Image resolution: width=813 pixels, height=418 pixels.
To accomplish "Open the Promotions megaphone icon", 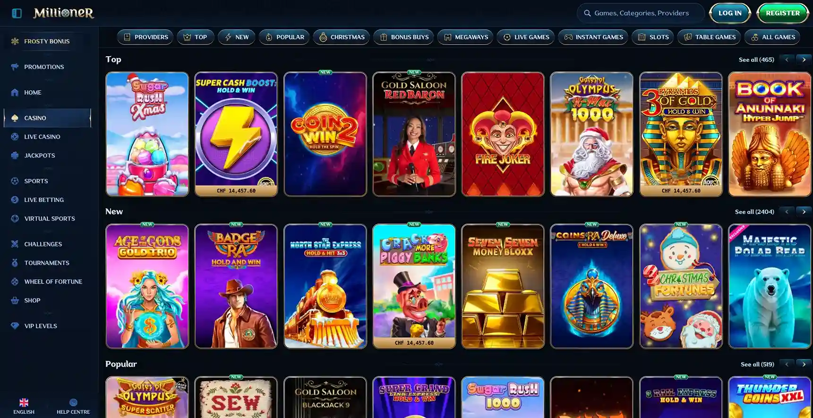I will 15,67.
